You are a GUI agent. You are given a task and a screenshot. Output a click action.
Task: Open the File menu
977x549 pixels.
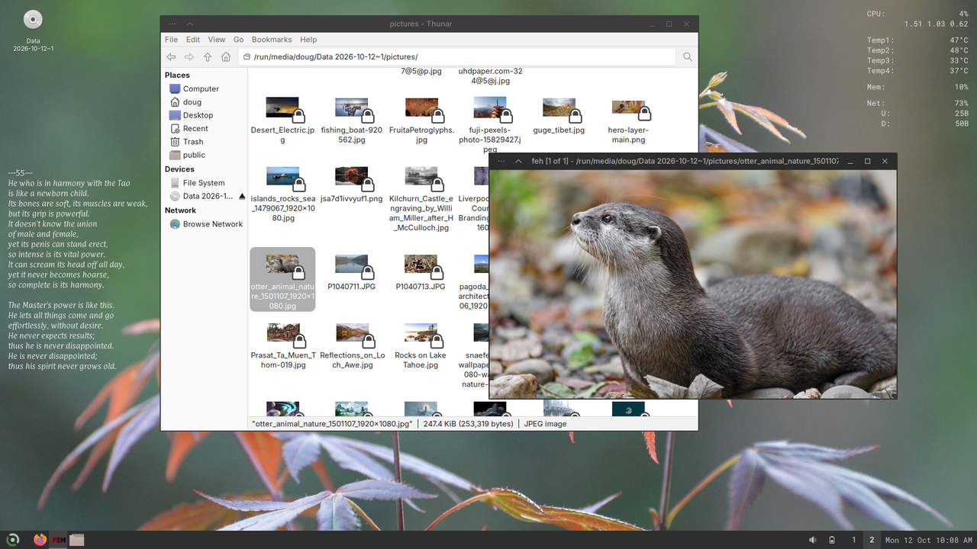point(171,40)
